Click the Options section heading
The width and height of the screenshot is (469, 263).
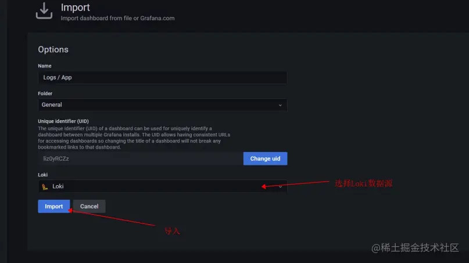point(53,50)
